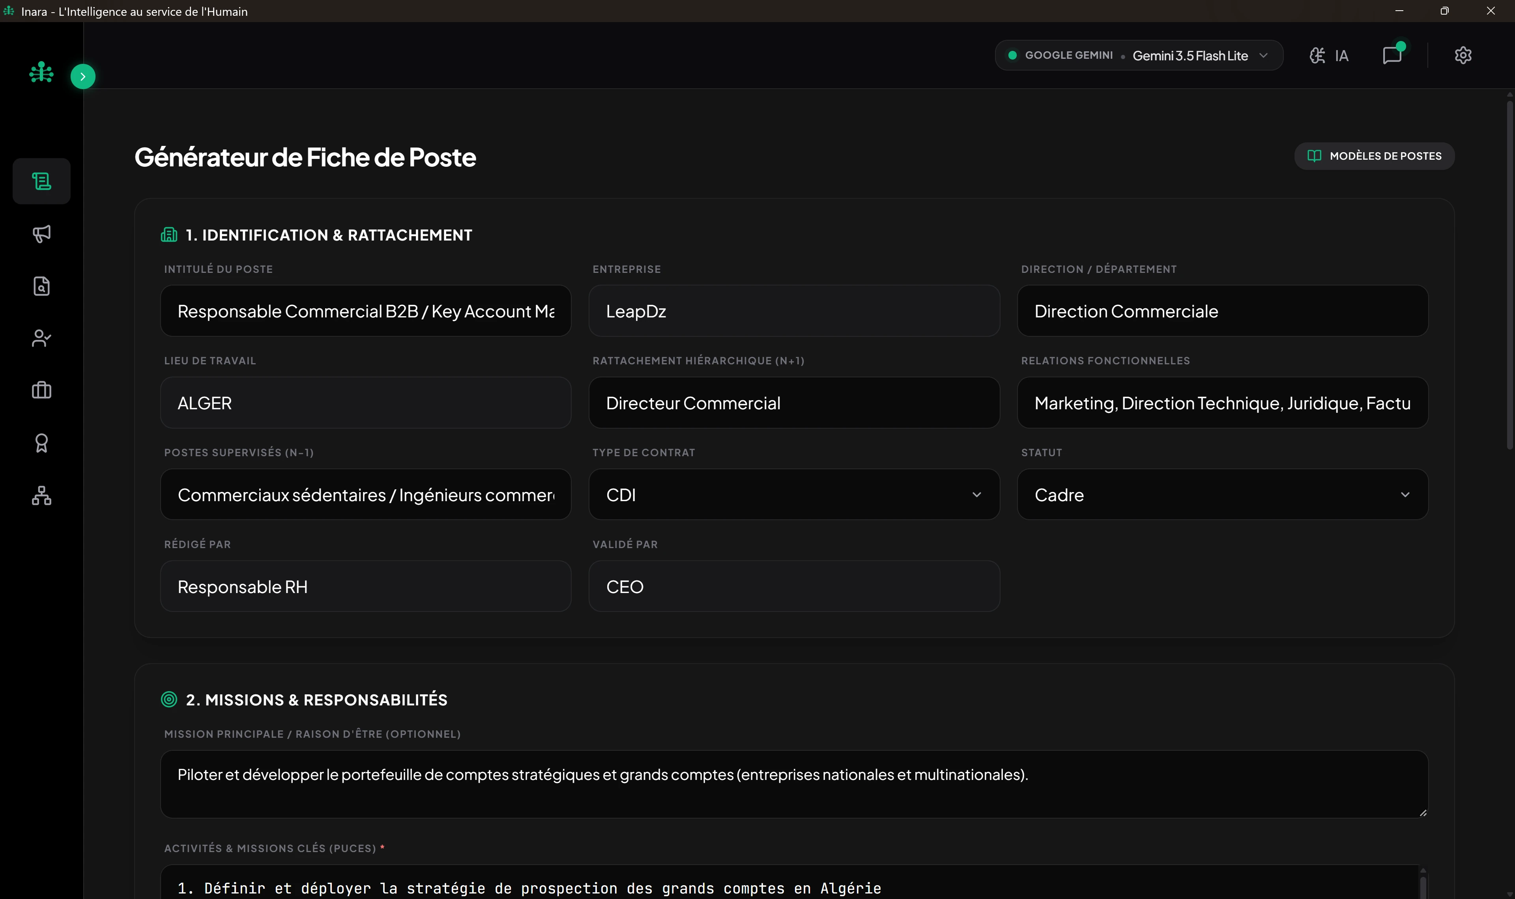The height and width of the screenshot is (899, 1515).
Task: Click the building icon beside Identification heading
Action: [x=169, y=235]
